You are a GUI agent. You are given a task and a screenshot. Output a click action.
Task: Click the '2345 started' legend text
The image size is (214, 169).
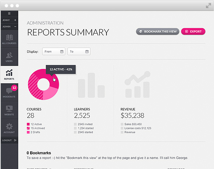point(85,132)
